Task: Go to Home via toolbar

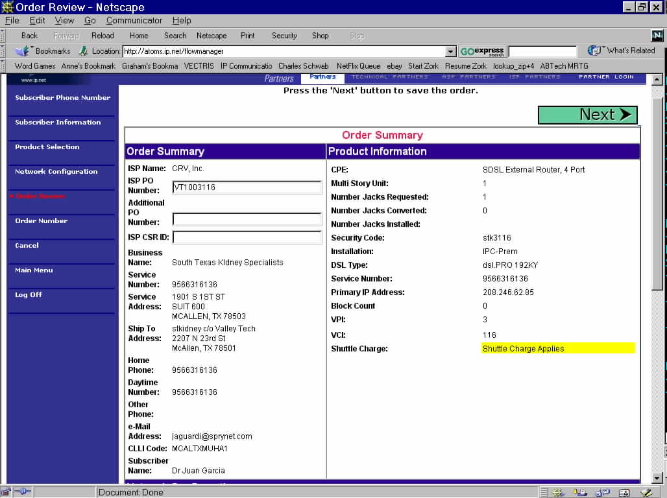Action: (139, 36)
